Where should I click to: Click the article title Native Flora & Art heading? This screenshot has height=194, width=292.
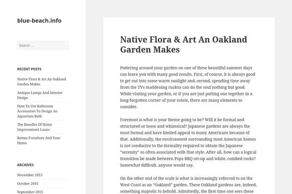tap(183, 45)
